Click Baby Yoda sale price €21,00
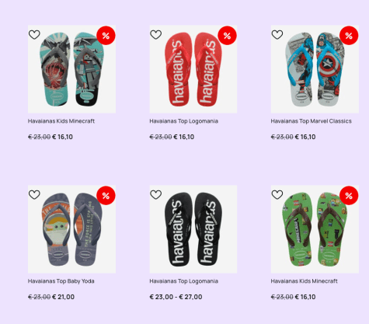 point(63,297)
